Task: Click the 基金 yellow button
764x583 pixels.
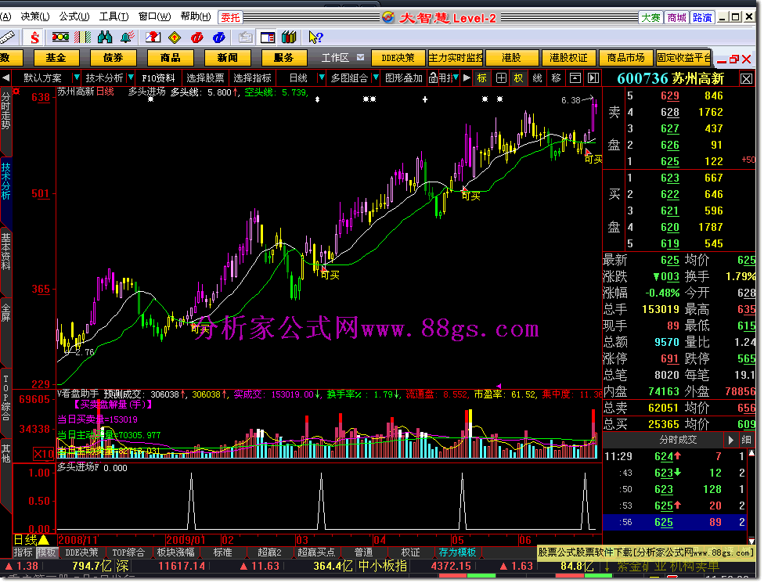Action: click(56, 57)
